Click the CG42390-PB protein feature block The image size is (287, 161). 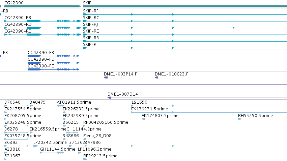point(53,56)
